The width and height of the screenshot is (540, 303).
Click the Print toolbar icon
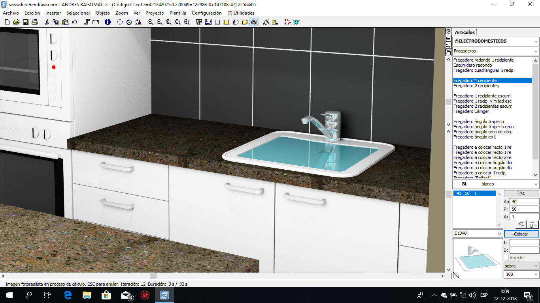coord(35,22)
